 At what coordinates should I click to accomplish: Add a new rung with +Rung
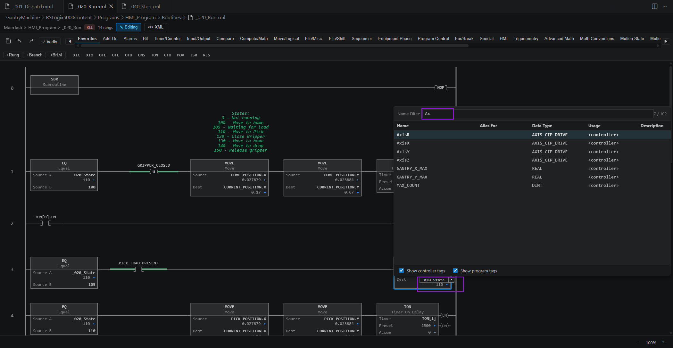tap(13, 55)
